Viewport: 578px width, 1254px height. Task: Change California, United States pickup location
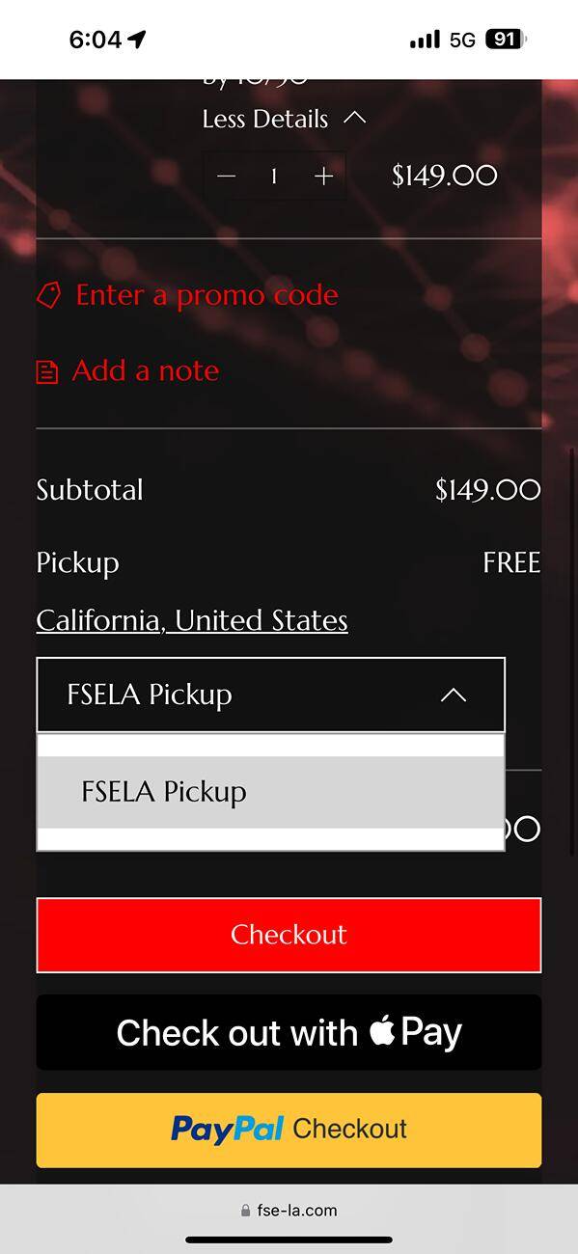192,620
